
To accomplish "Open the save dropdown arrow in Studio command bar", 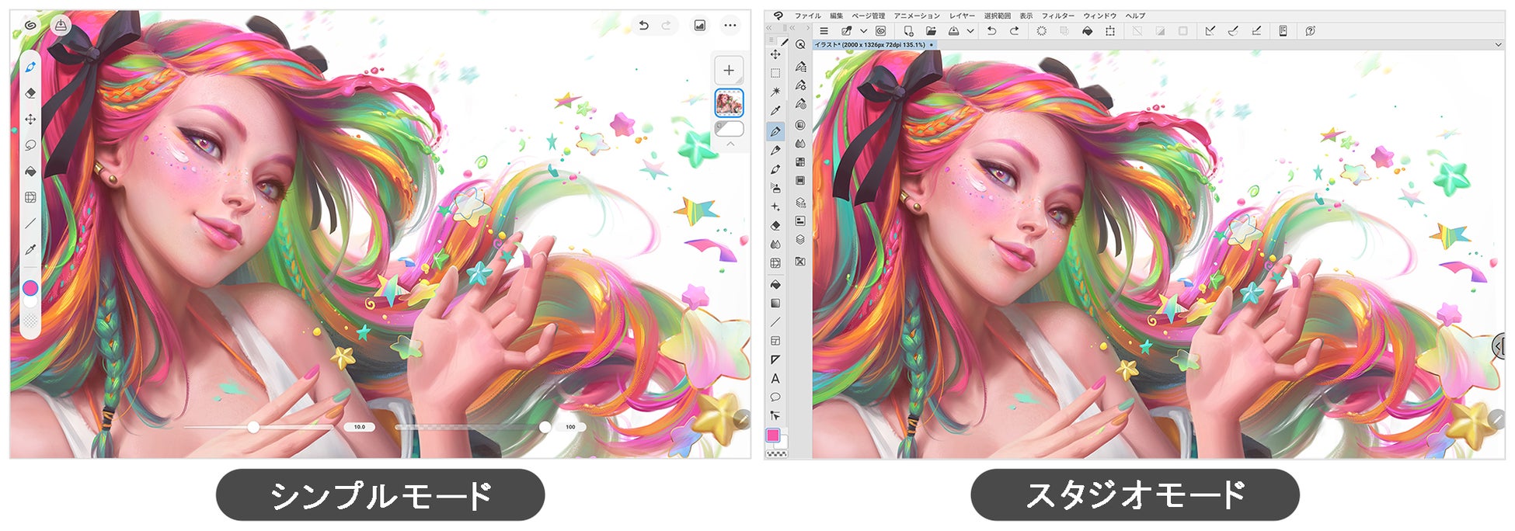I will click(970, 31).
